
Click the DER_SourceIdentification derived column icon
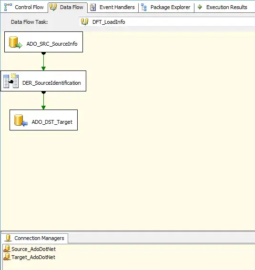[x=11, y=80]
